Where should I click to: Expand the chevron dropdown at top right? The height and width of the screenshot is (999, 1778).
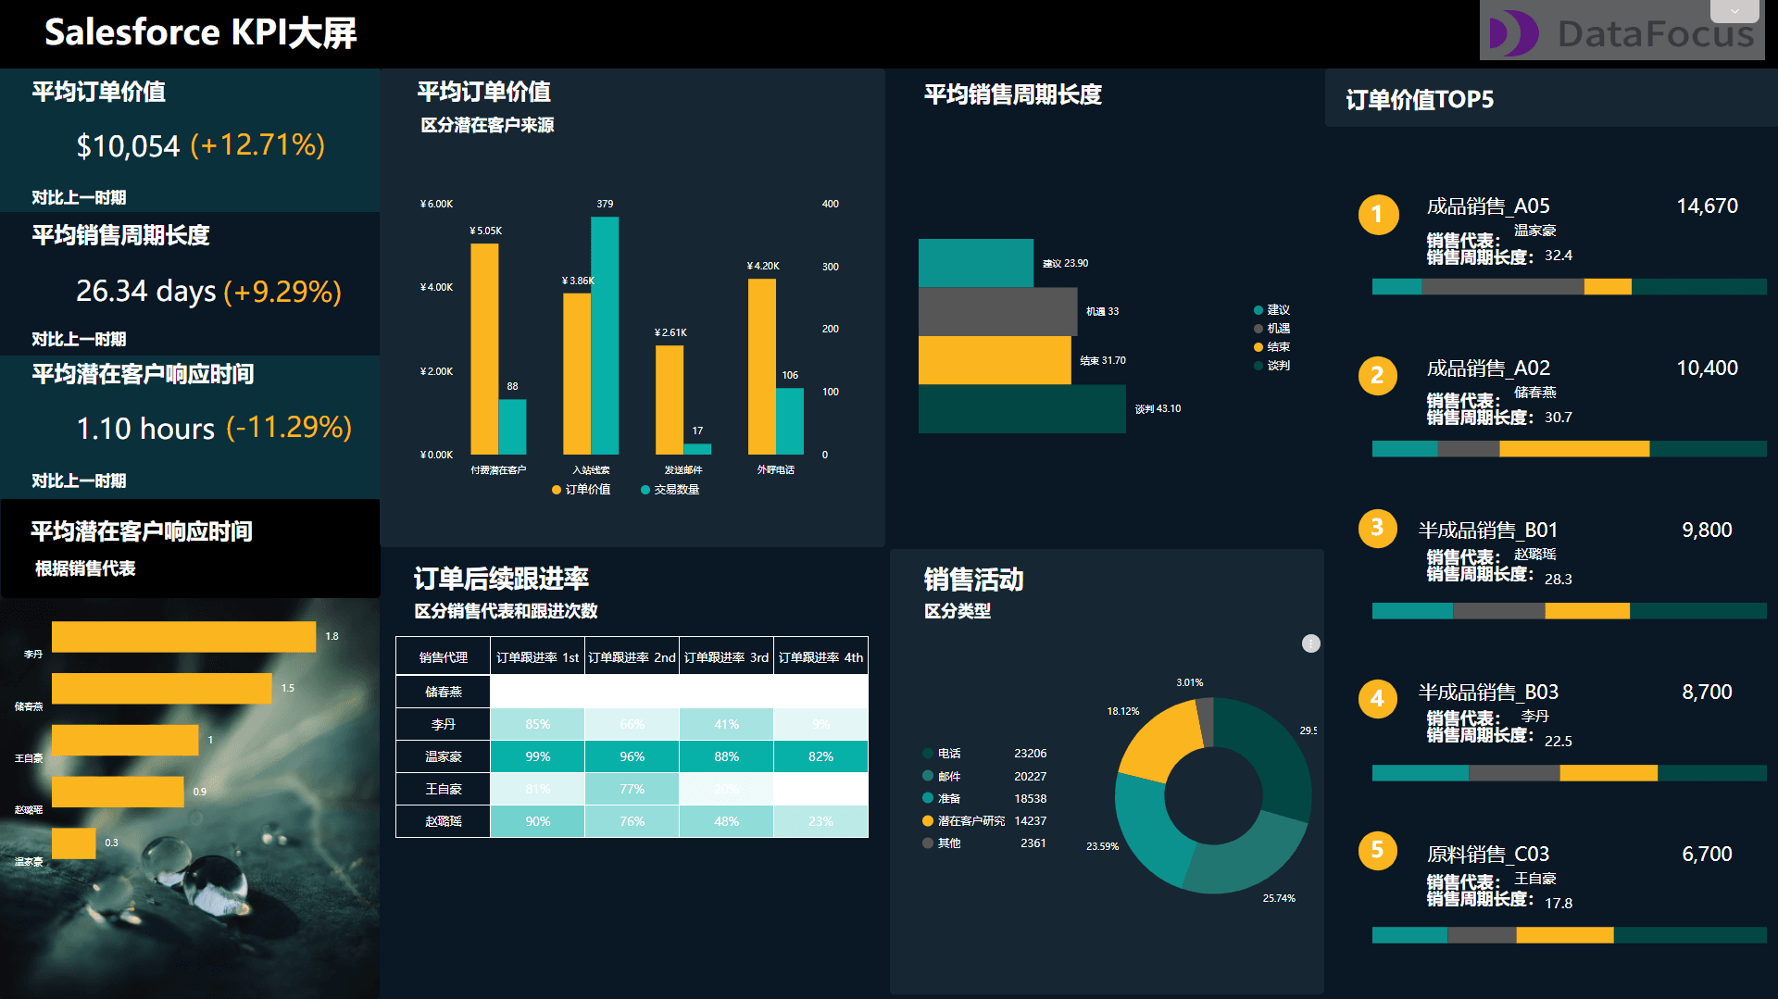[x=1734, y=11]
